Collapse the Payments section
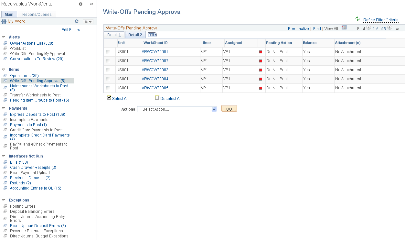 (x=3, y=108)
